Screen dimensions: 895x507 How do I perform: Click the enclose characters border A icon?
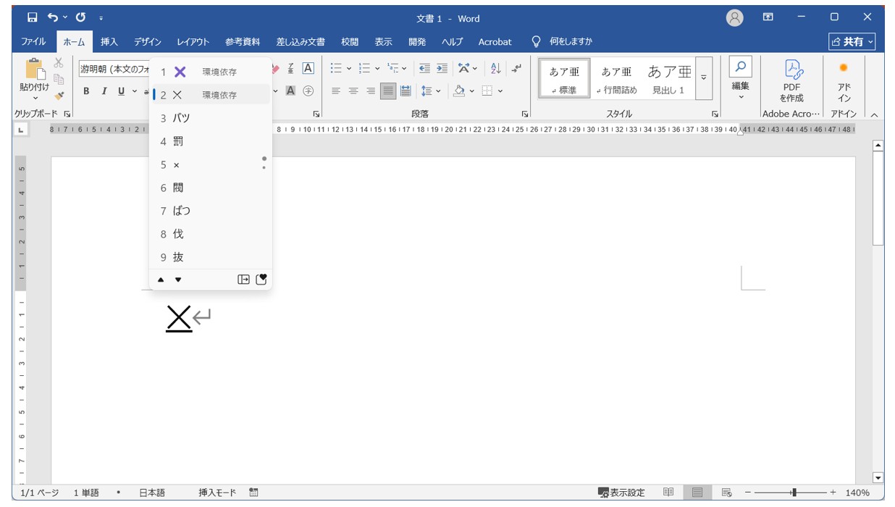pos(308,68)
